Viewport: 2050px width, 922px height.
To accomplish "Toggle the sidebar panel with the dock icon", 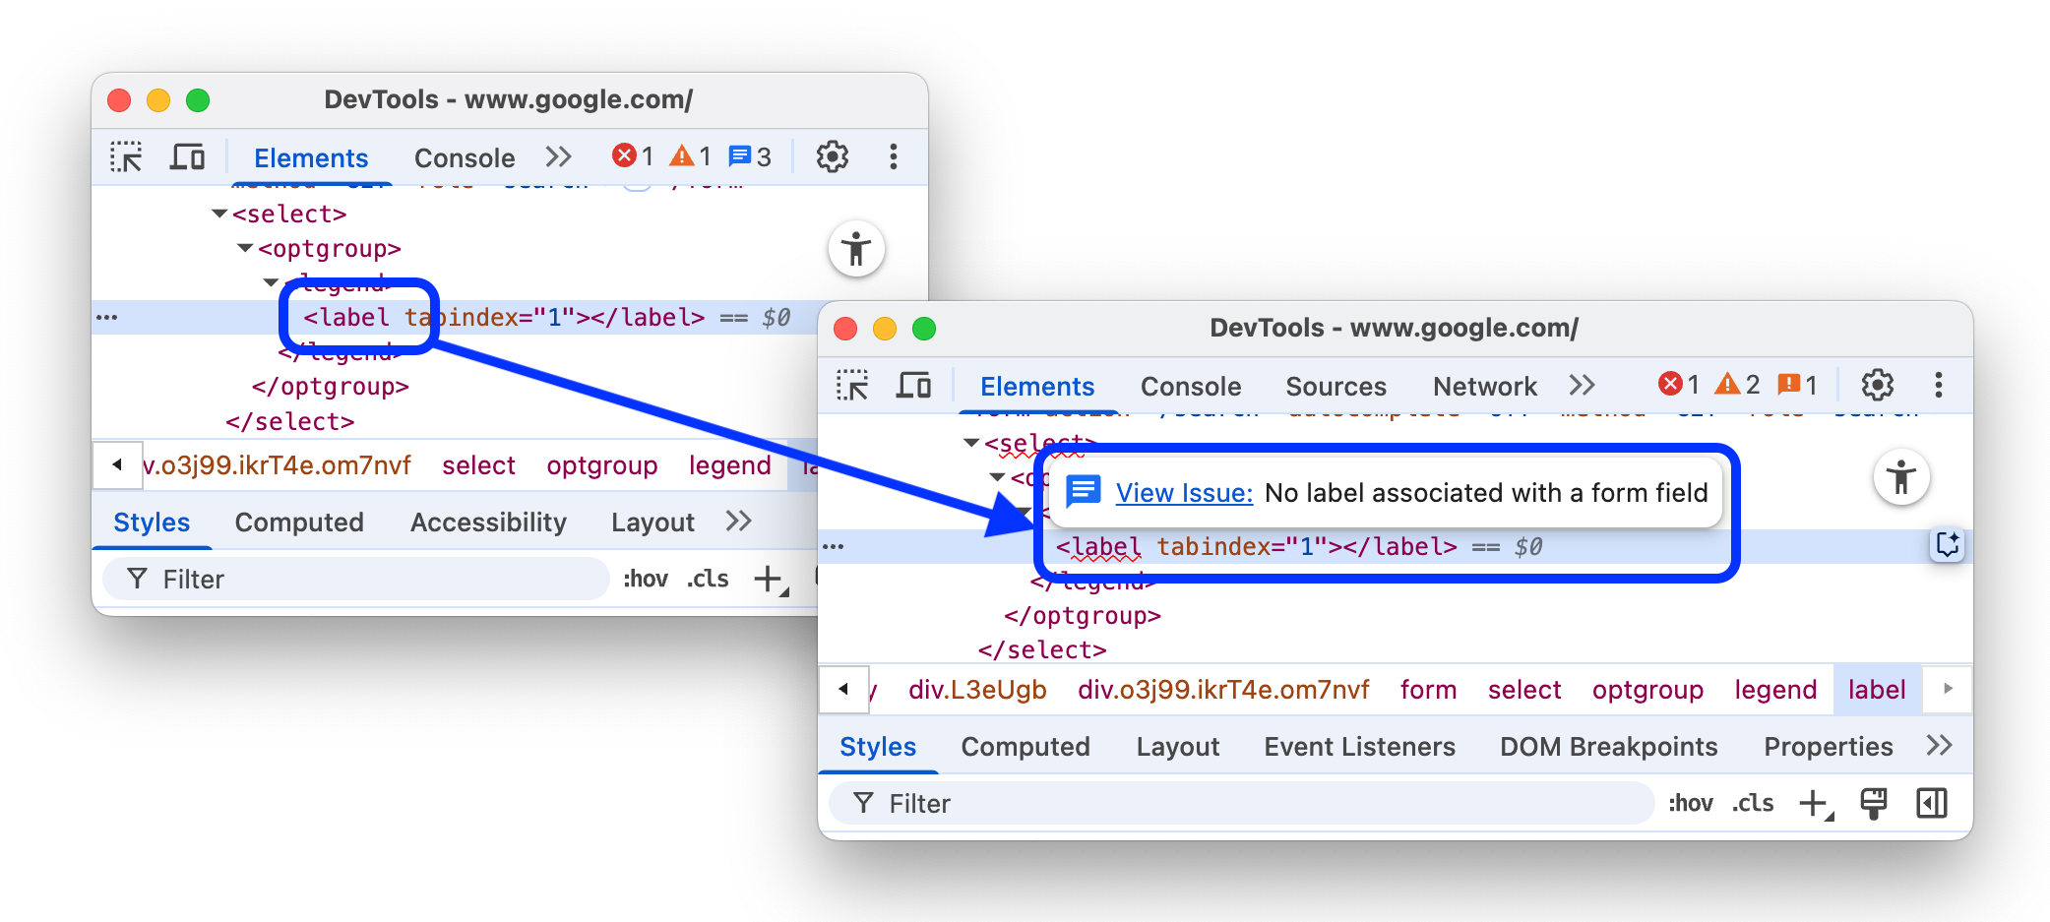I will tap(1931, 803).
